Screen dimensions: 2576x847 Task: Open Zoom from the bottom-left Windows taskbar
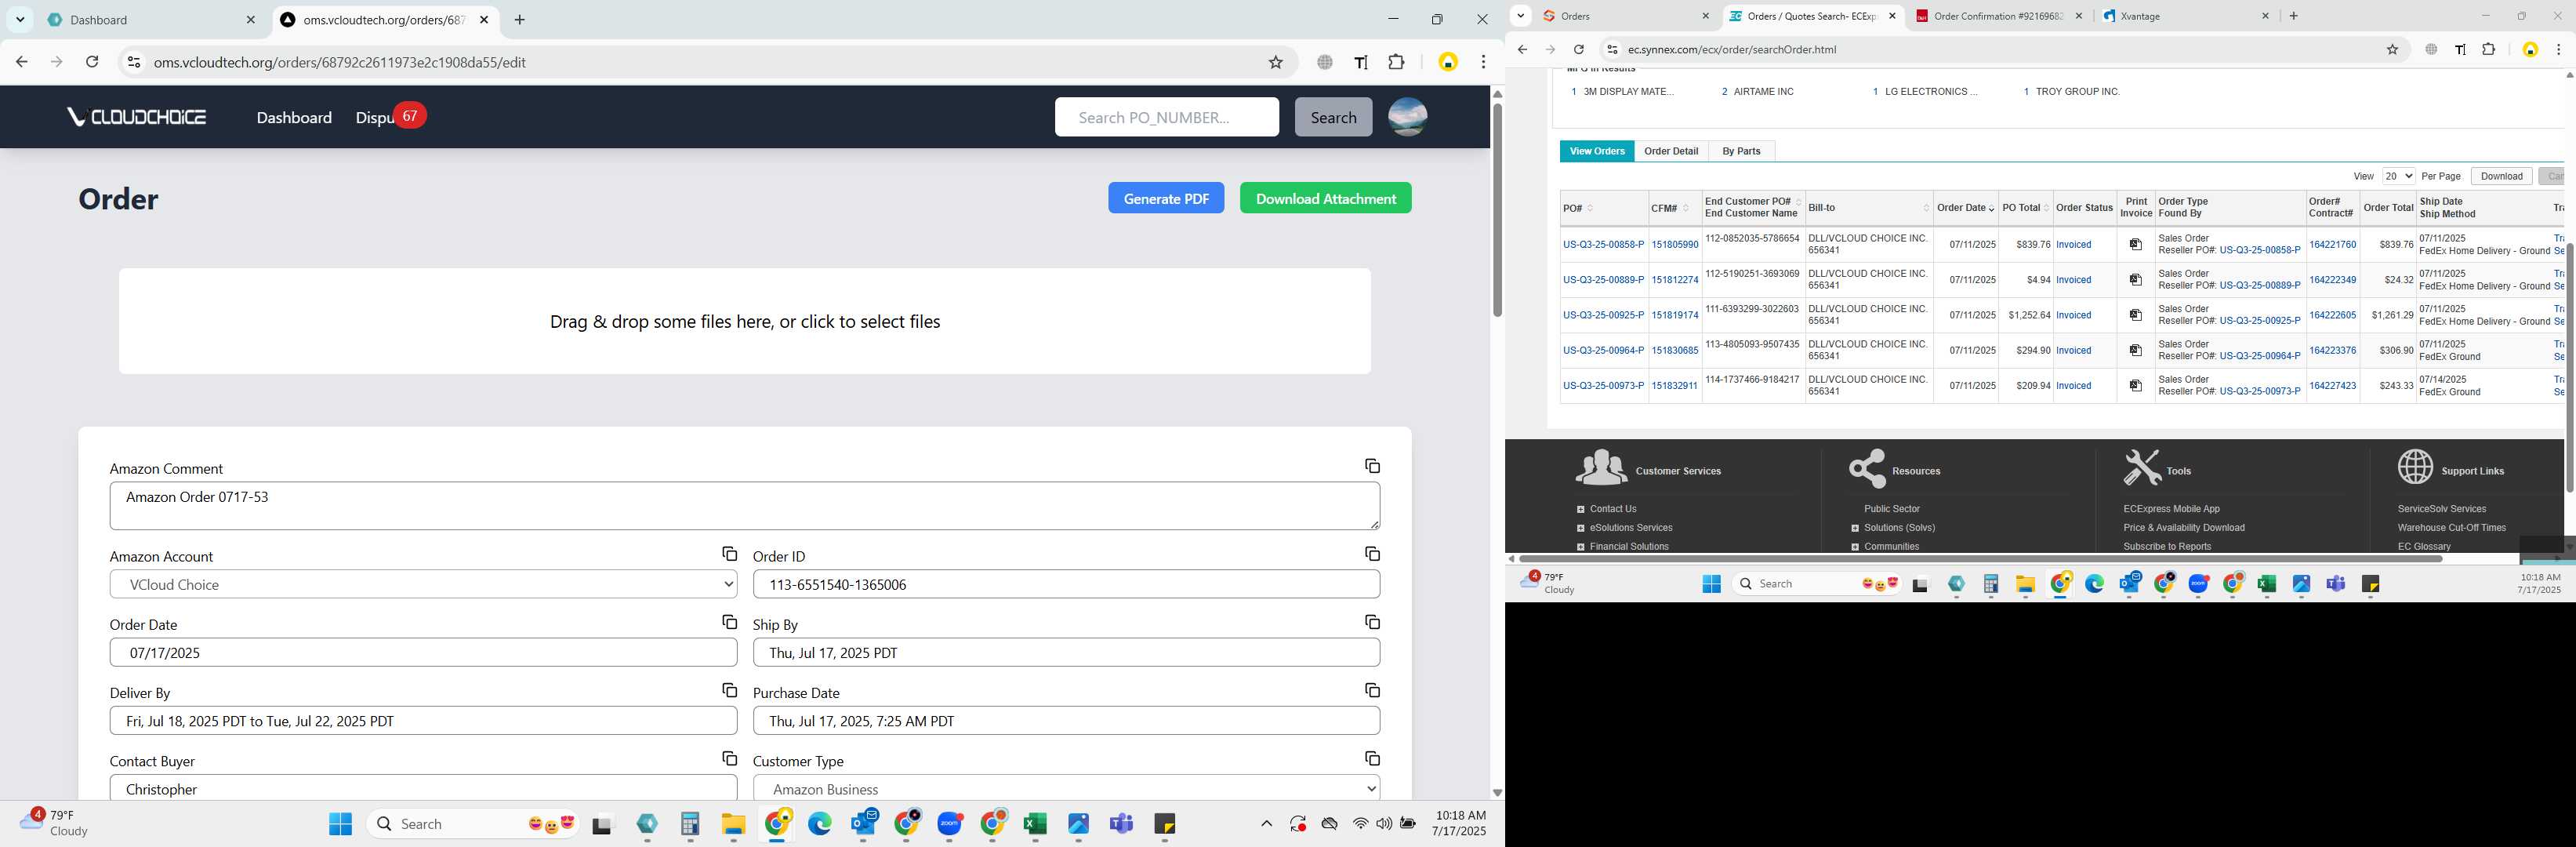click(949, 823)
